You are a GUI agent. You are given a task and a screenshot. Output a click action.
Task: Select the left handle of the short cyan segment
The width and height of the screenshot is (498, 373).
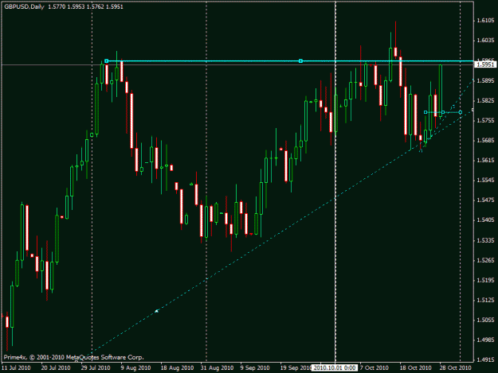tap(425, 112)
